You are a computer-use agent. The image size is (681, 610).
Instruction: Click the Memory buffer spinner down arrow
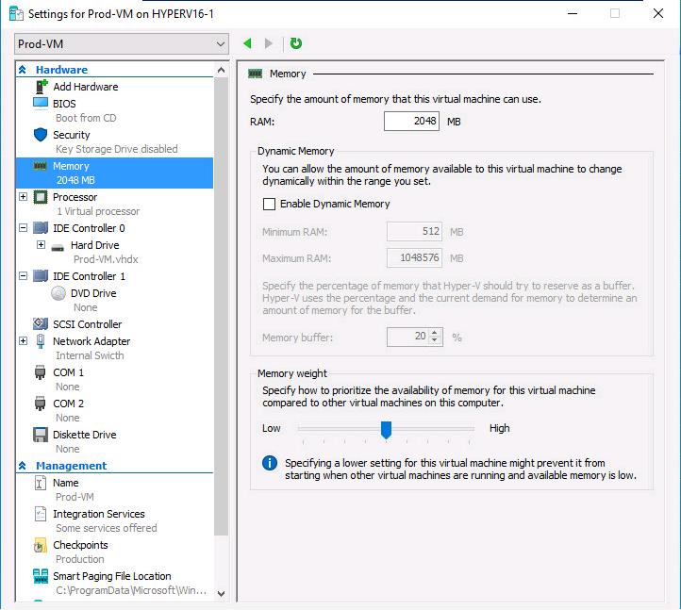[435, 340]
